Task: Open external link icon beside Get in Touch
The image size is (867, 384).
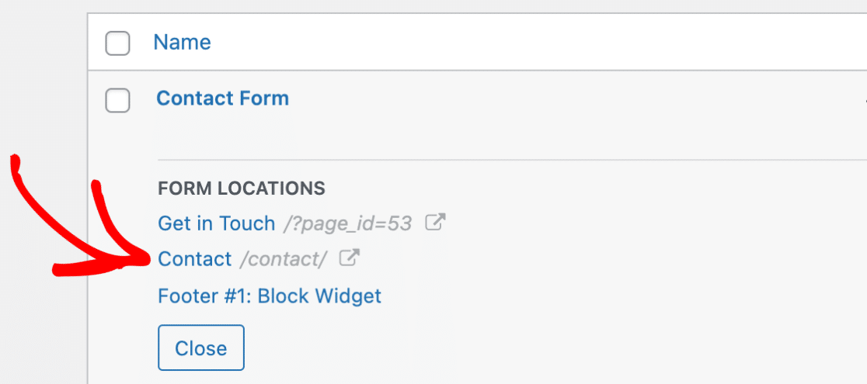Action: point(436,223)
